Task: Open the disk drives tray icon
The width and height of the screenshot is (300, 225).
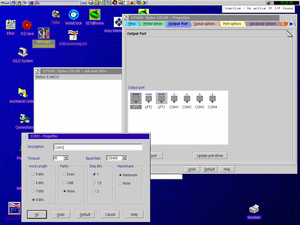Action: coord(91,3)
